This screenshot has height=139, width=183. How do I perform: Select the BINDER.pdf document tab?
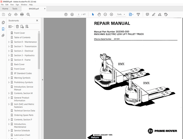(x=34, y=9)
